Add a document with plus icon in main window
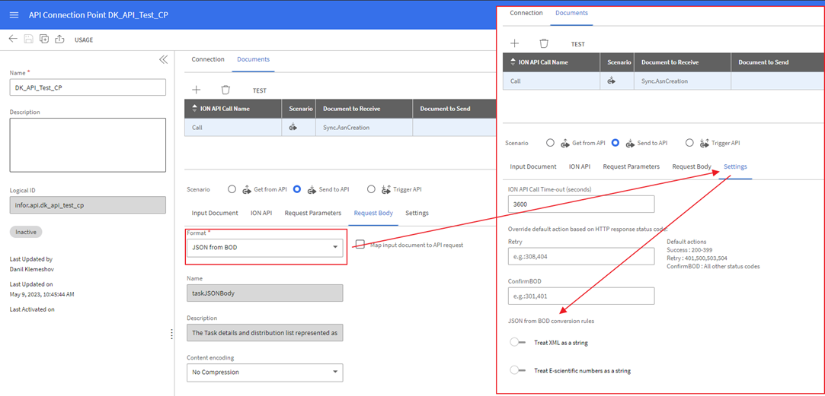Screen dimensions: 825x396 pyautogui.click(x=197, y=90)
